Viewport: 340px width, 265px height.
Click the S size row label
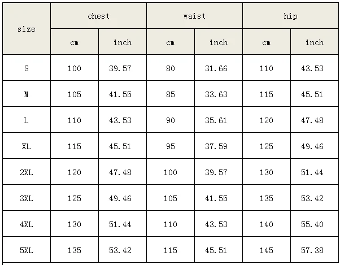27,68
